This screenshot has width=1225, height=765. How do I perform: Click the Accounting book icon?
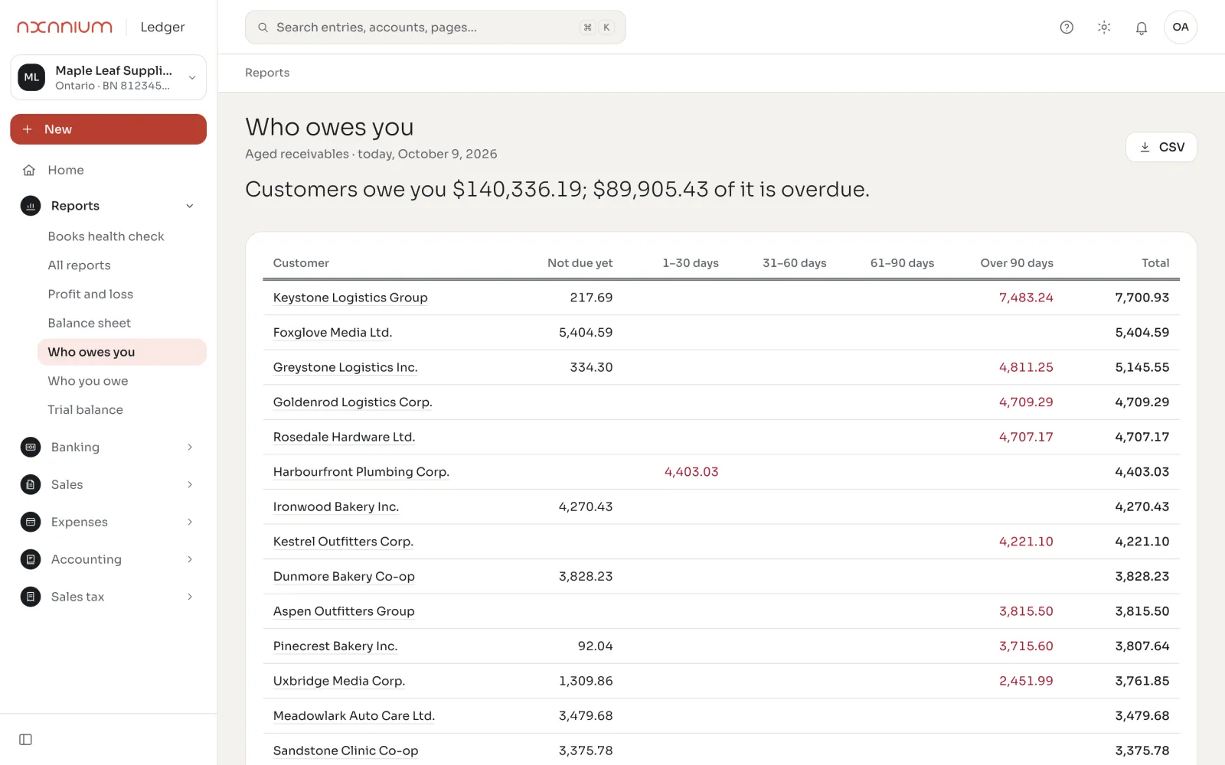pos(31,559)
